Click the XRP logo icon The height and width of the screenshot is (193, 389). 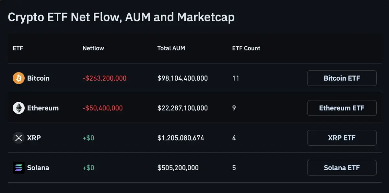tap(18, 138)
